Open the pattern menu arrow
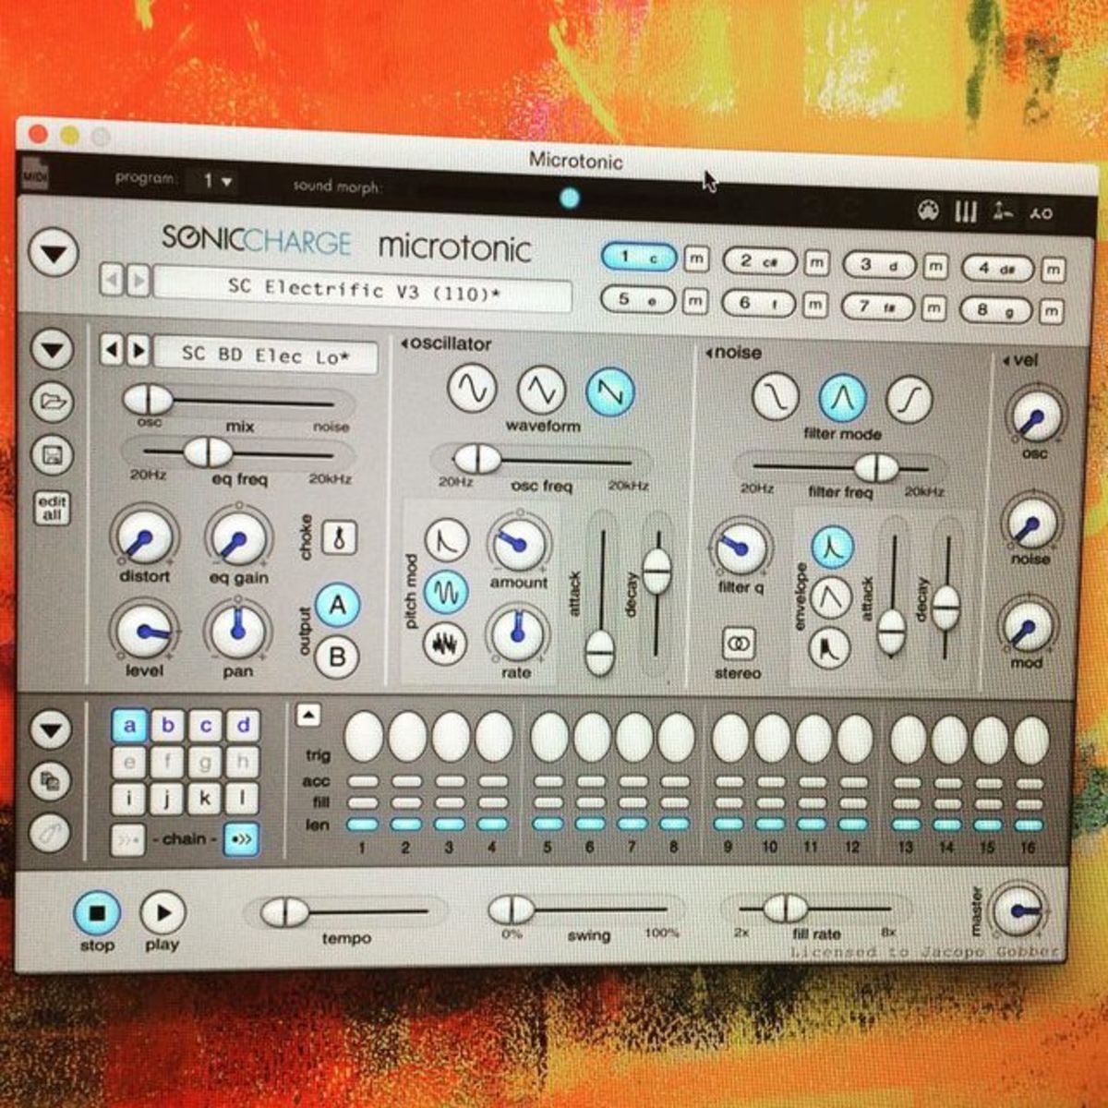 [51, 730]
